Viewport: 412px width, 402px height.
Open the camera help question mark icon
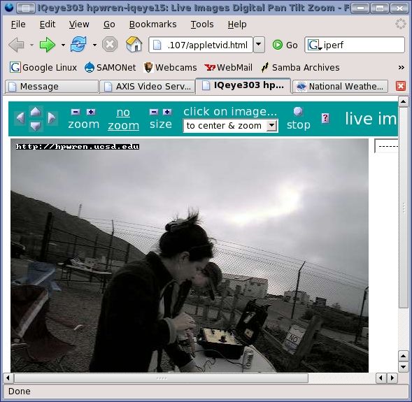click(325, 118)
